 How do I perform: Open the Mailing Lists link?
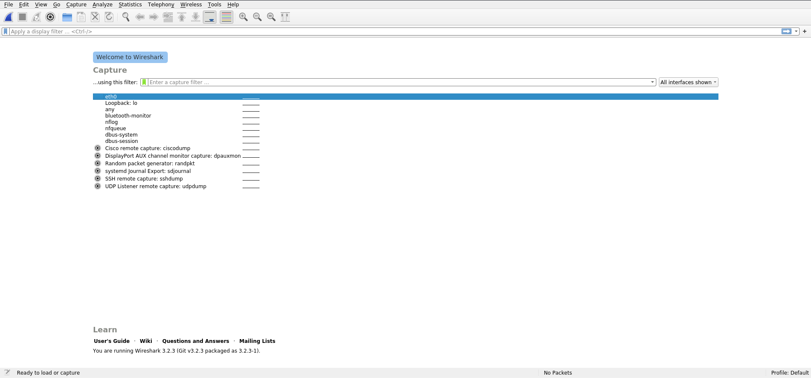coord(257,341)
